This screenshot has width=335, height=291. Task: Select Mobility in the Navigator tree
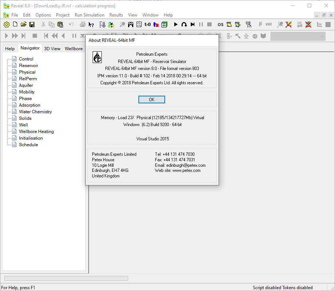pyautogui.click(x=27, y=92)
